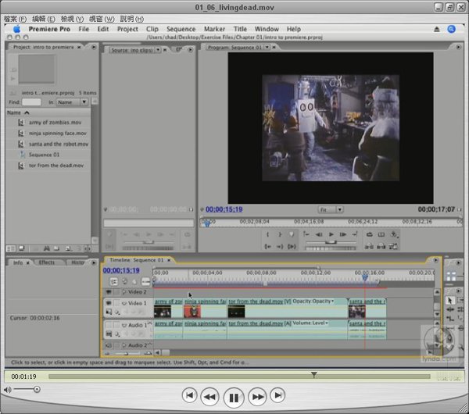This screenshot has height=414, width=469.
Task: Click Go to In Point button
Action: click(x=267, y=246)
